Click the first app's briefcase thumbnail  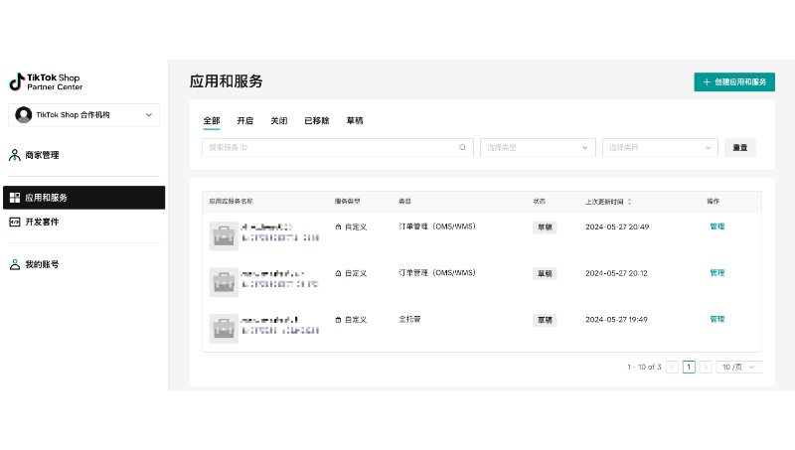[224, 235]
